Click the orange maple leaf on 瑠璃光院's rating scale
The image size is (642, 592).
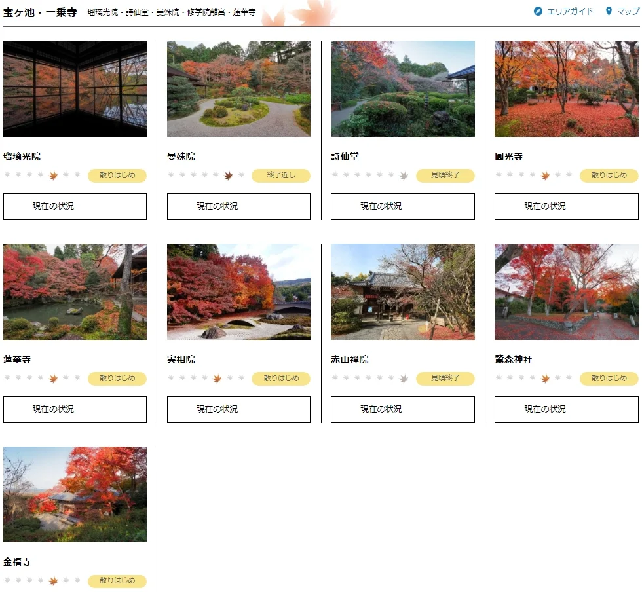coord(53,176)
